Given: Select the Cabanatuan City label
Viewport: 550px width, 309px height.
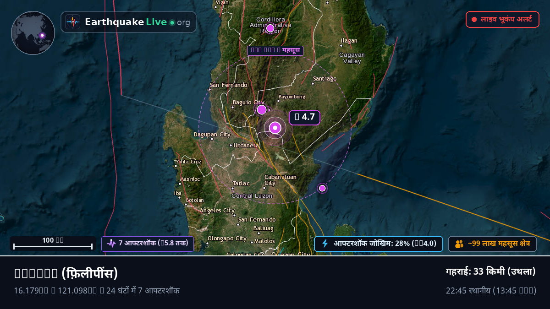Looking at the screenshot, I should pos(280,180).
